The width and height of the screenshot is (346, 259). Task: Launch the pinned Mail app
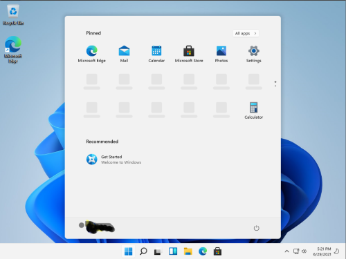click(124, 54)
